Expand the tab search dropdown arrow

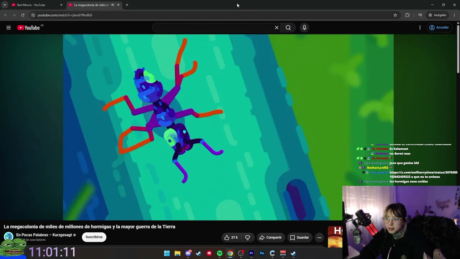(x=5, y=5)
